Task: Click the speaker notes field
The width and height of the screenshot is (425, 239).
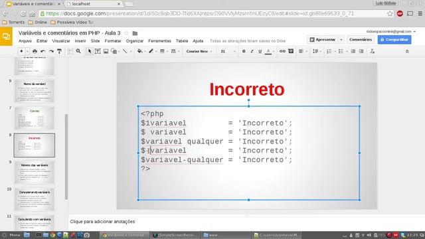Action: tap(246, 222)
